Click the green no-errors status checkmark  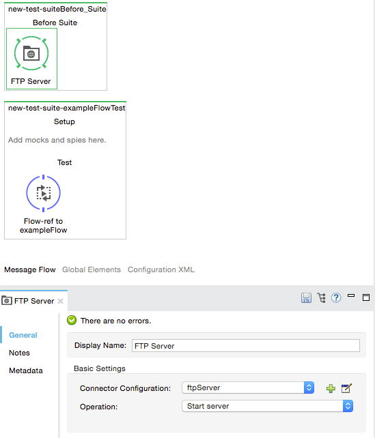(72, 320)
